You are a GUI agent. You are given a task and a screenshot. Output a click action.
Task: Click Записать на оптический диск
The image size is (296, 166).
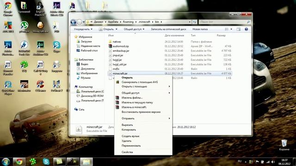coord(168,29)
